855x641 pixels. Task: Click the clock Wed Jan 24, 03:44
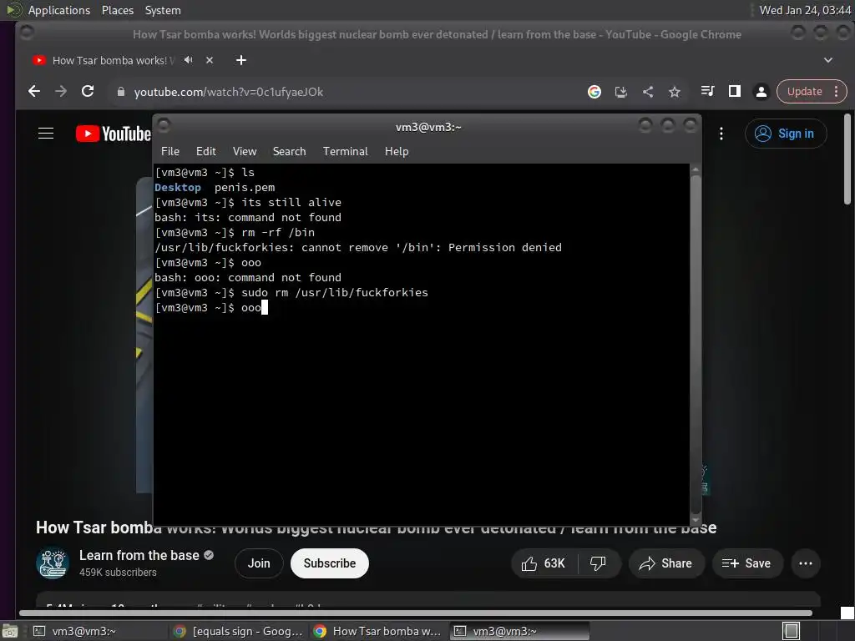[805, 10]
